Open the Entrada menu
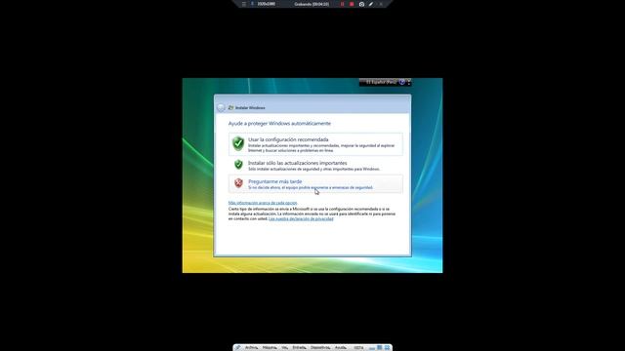 pos(300,348)
